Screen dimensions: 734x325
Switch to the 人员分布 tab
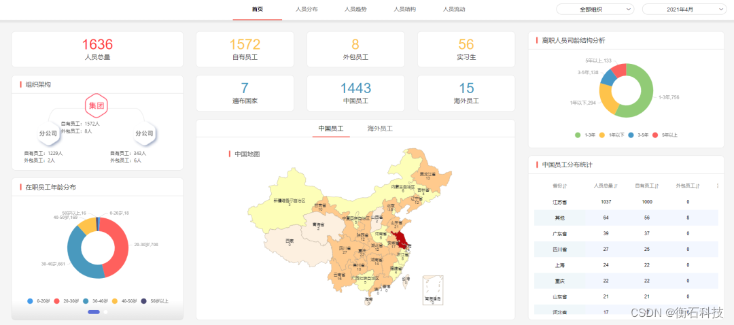307,10
